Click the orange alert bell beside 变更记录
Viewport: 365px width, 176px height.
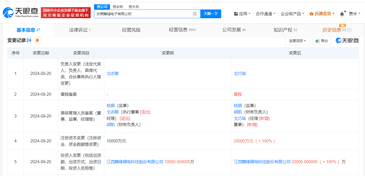pyautogui.click(x=37, y=40)
